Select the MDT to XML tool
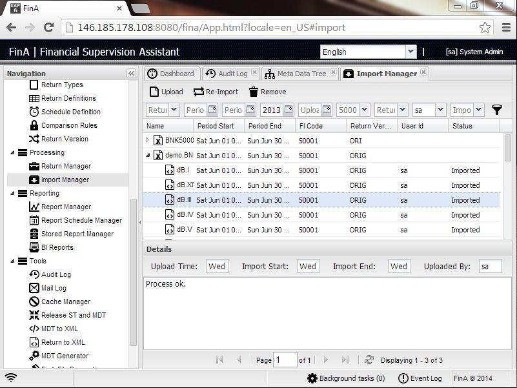 (34, 329)
